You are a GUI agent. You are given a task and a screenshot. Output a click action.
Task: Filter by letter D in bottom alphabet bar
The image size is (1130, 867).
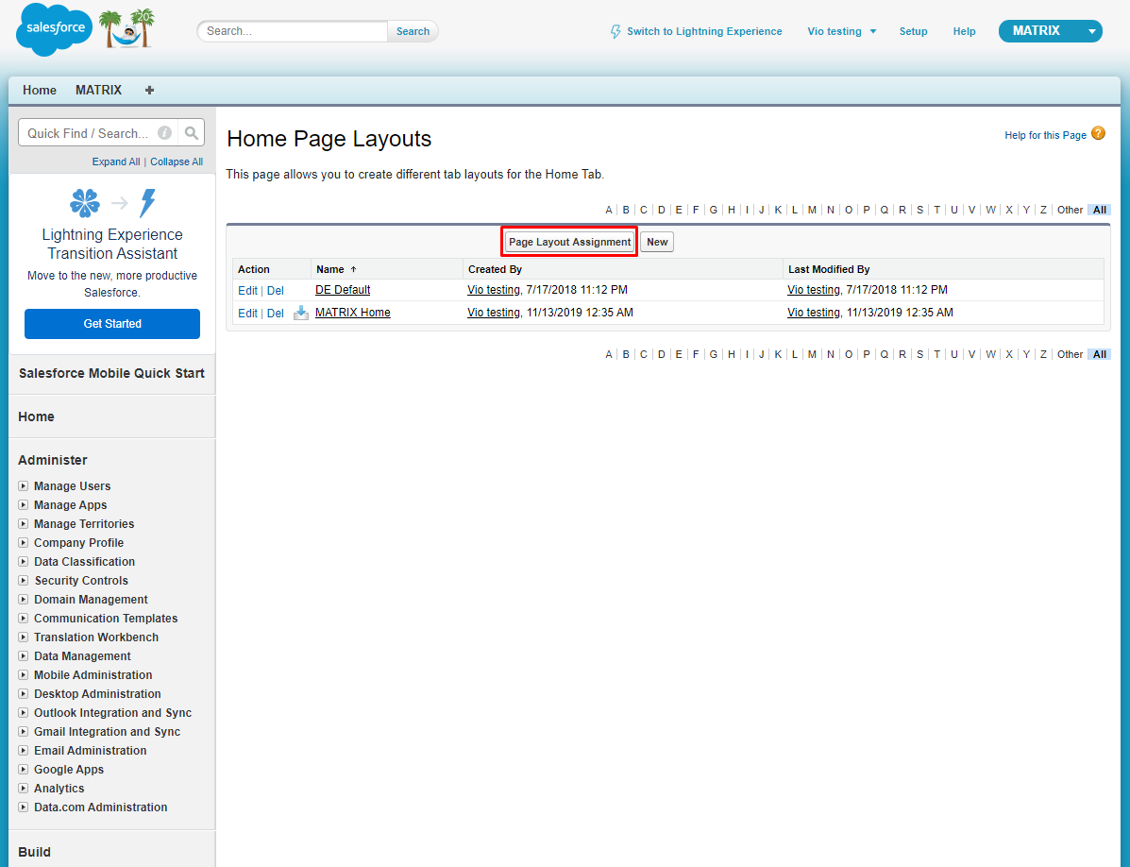coord(661,354)
